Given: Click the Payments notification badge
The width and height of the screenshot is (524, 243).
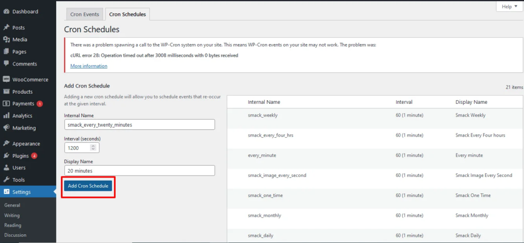Looking at the screenshot, I should click(40, 104).
